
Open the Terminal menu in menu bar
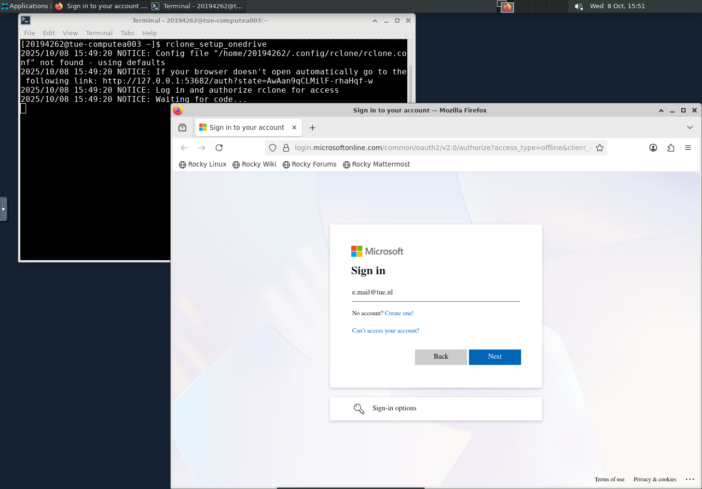99,33
